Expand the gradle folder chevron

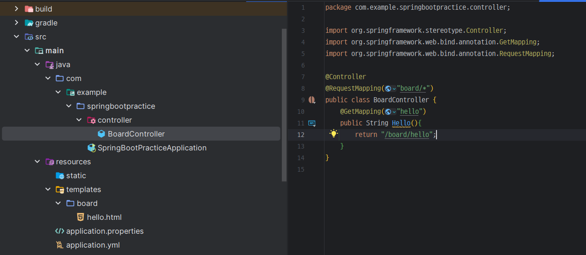(x=17, y=23)
